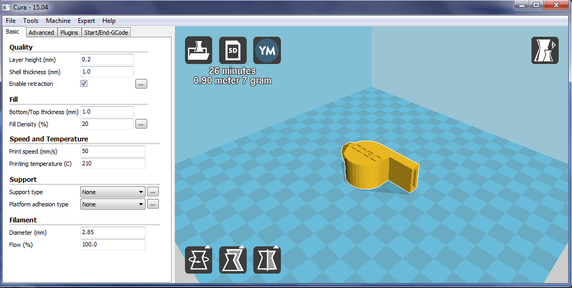This screenshot has width=572, height=288.
Task: Select the Scale model tool
Action: pos(233,260)
